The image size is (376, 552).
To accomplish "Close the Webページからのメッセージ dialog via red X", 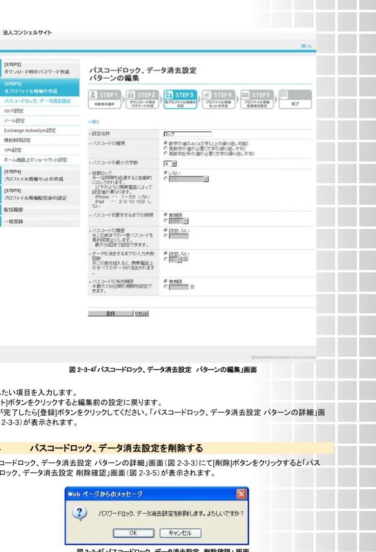I will (241, 494).
